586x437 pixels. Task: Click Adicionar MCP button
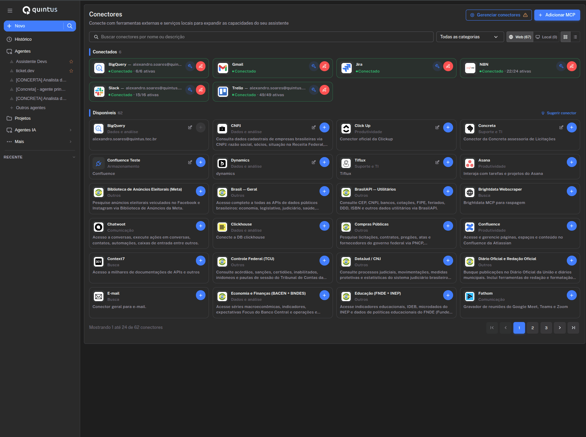(x=557, y=15)
